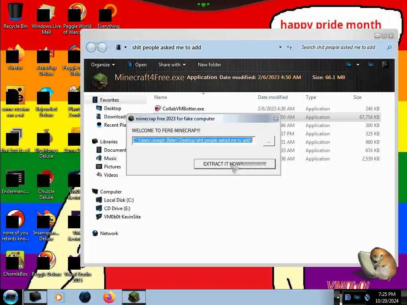Open the Share with dropdown menu
This screenshot has width=407, height=305.
[172, 65]
